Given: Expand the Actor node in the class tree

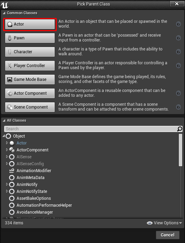Looking at the screenshot, I should tap(7, 143).
